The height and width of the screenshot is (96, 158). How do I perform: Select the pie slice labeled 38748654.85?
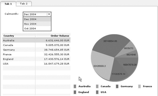[110, 45]
